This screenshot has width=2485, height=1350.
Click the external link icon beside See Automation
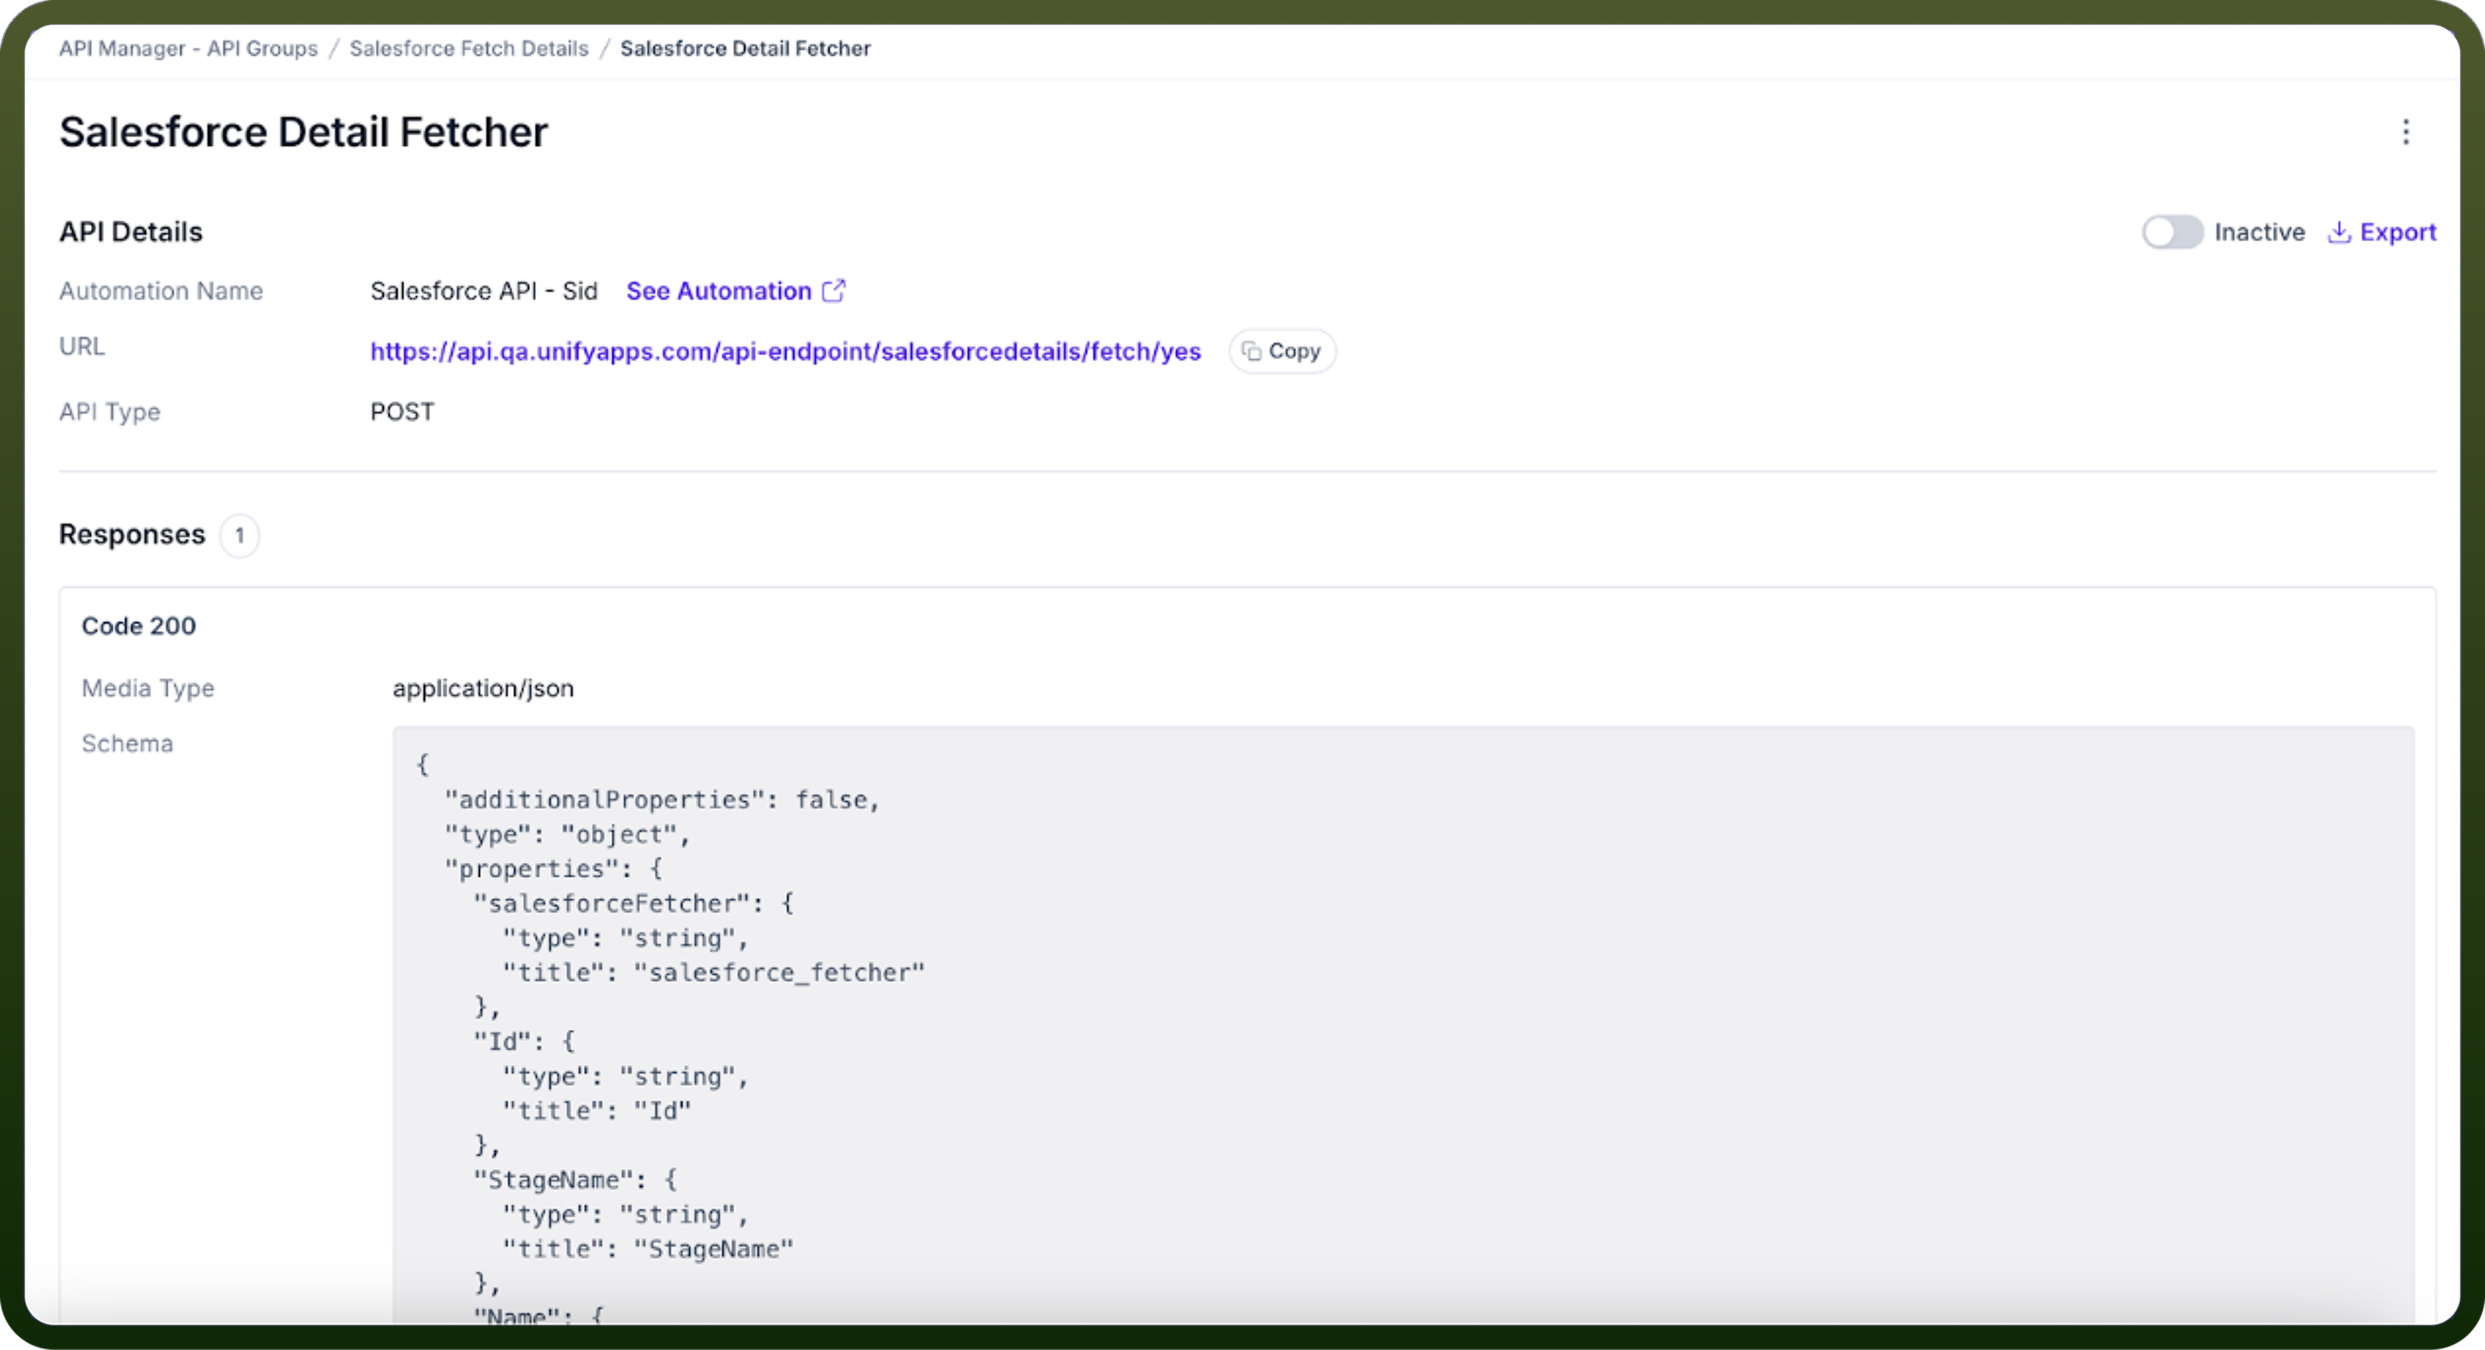(834, 291)
